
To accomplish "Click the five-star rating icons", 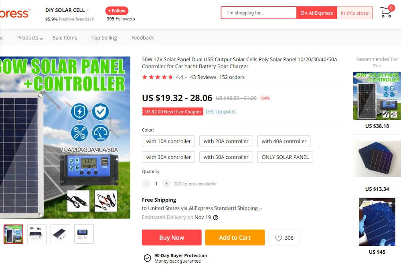I will tap(158, 77).
